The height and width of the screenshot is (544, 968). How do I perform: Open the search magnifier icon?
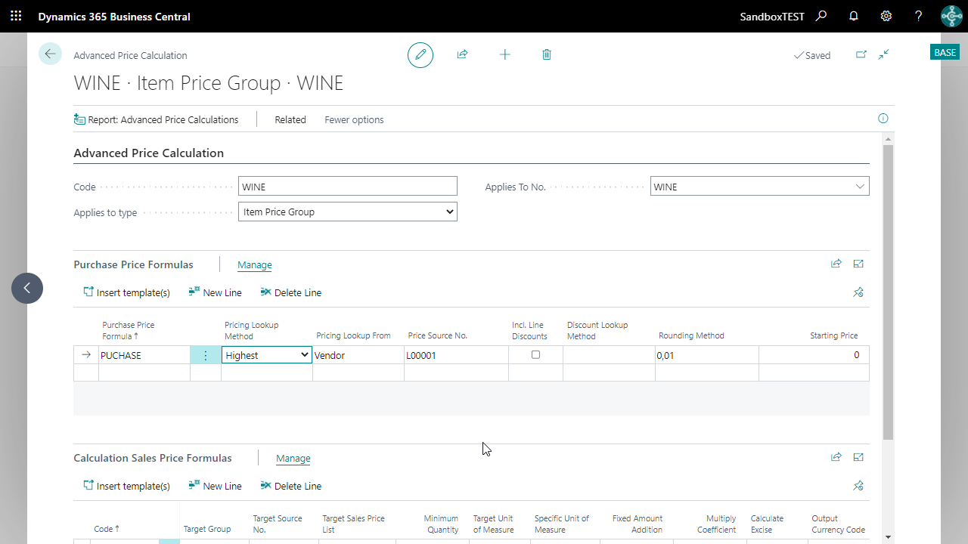(x=821, y=16)
